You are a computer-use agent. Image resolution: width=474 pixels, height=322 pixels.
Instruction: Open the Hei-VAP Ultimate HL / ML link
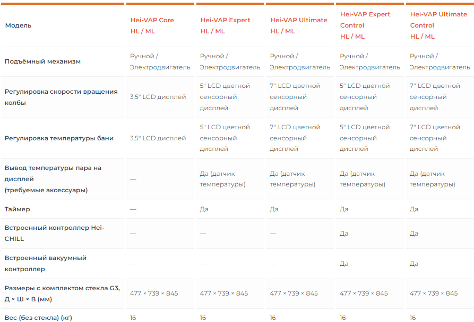298,25
